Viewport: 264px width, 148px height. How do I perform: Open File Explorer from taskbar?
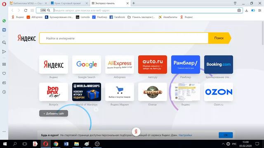76,144
